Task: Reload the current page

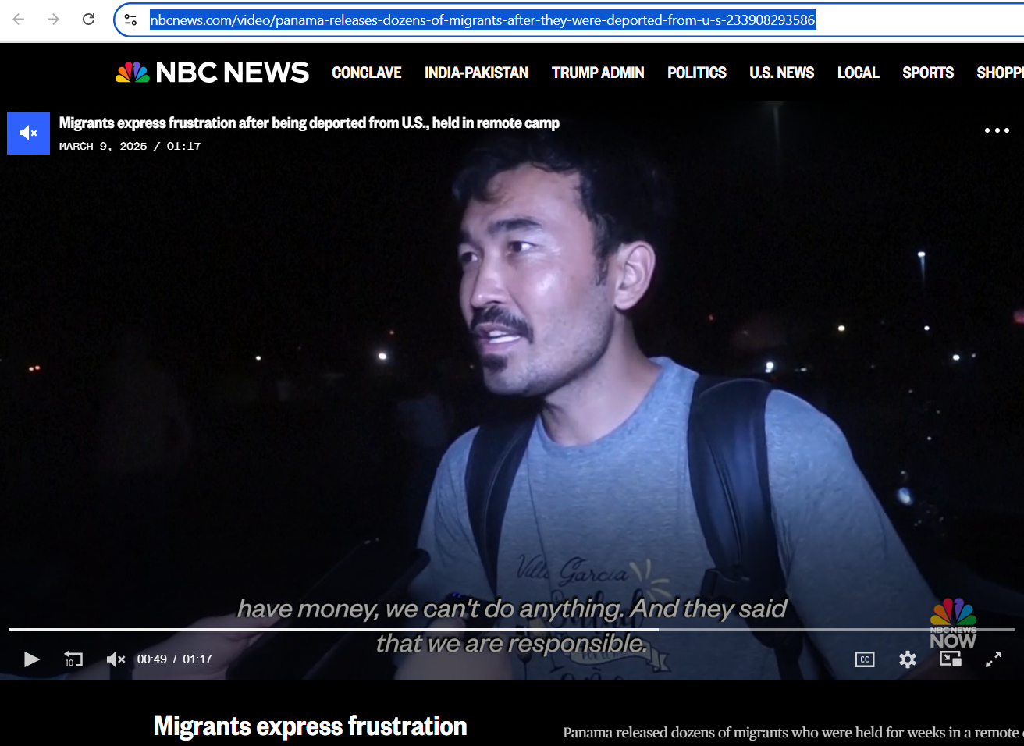Action: [89, 20]
